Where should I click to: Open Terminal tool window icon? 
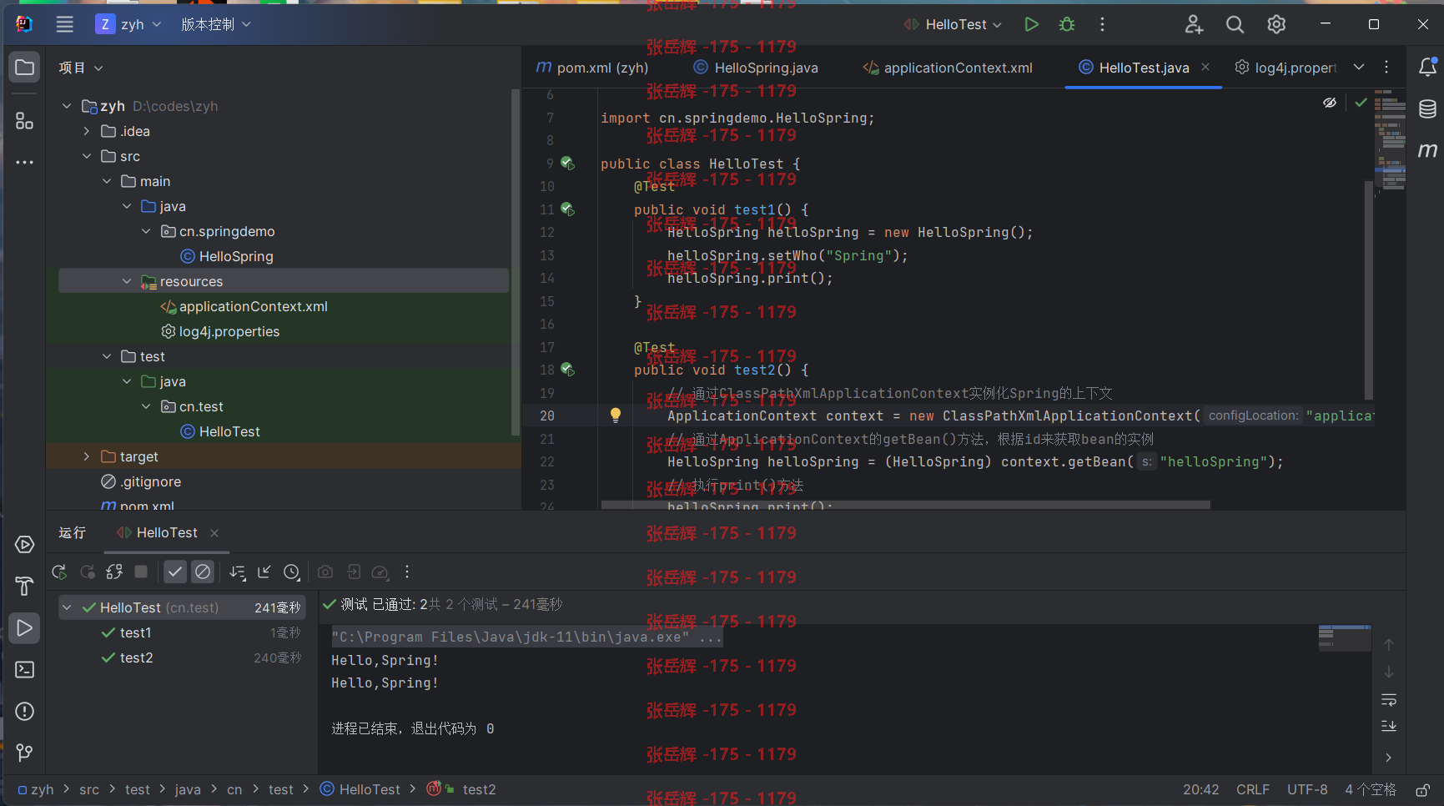[24, 670]
